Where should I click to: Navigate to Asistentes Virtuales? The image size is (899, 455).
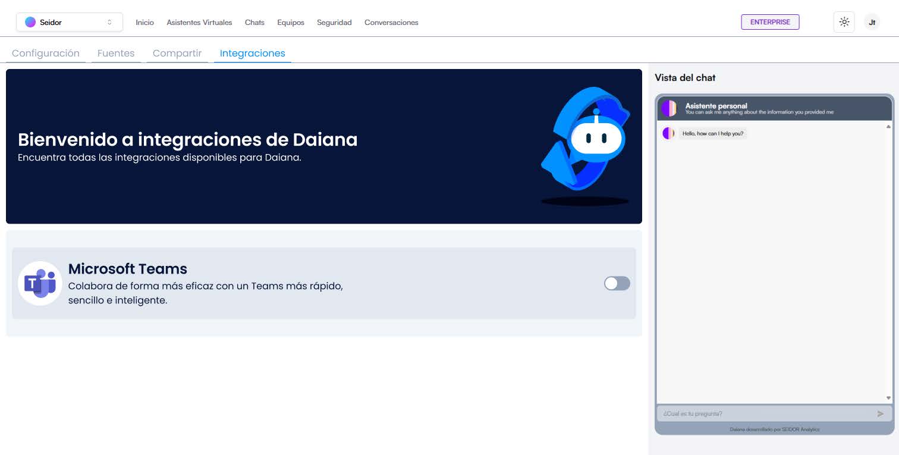[x=199, y=23]
